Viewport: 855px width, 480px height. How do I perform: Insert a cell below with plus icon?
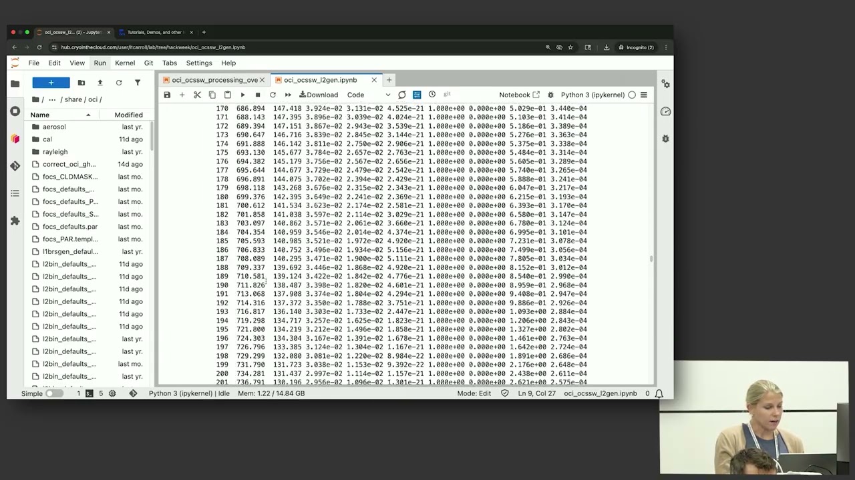(182, 95)
